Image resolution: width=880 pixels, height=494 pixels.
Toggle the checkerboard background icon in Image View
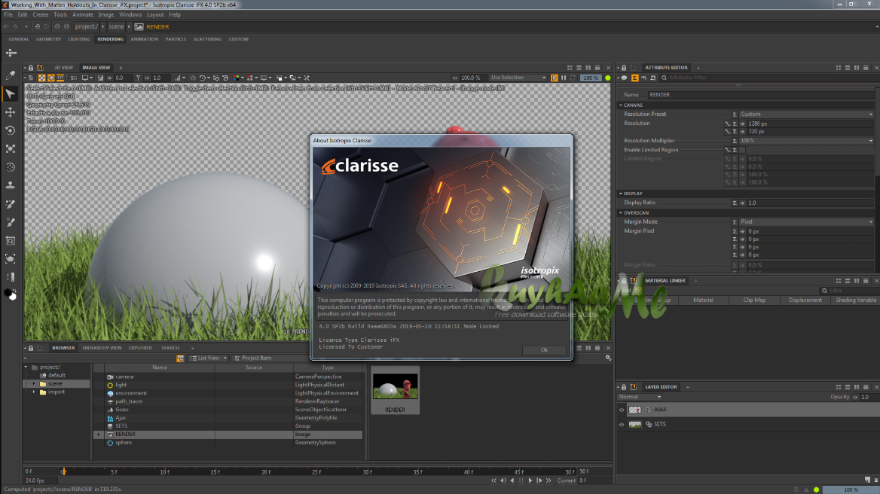[41, 78]
